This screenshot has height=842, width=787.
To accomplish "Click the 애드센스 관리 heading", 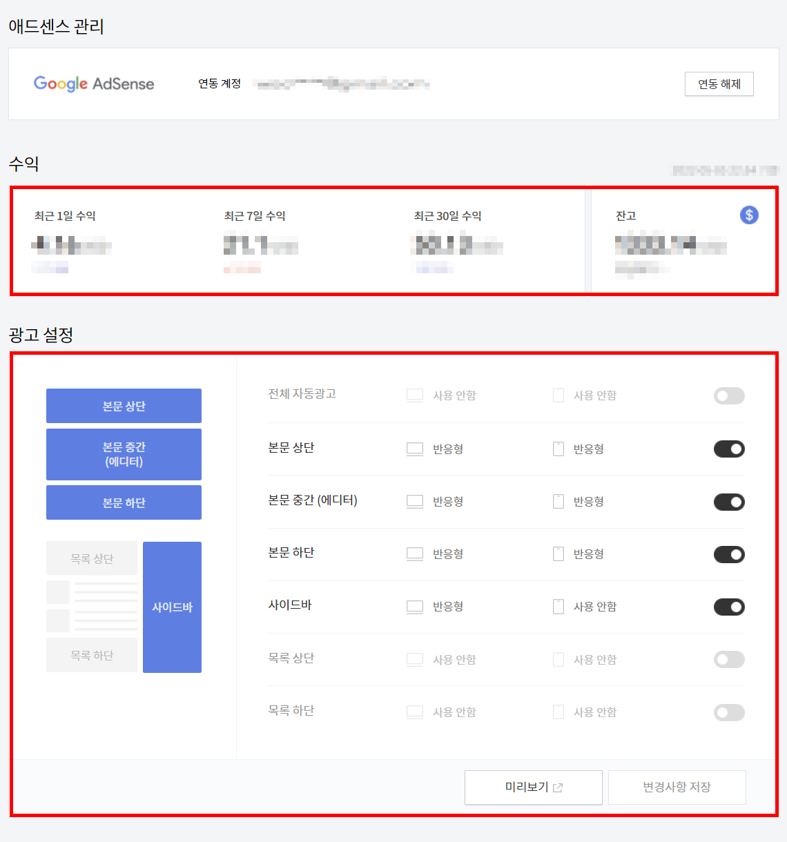I will point(56,26).
